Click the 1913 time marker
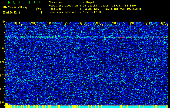Image resolution: width=170 pixels, height=108 pixels. (50, 23)
